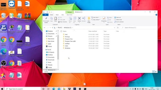Switch to the Home ribbon tab
Screen dimensions: 161x90
[x=51, y=15]
